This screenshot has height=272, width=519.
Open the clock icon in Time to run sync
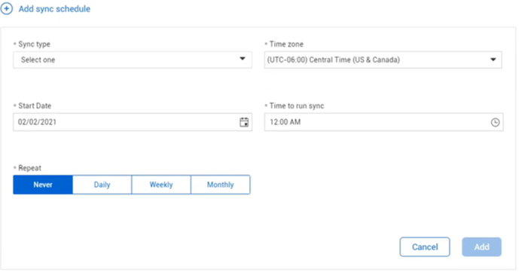click(495, 122)
